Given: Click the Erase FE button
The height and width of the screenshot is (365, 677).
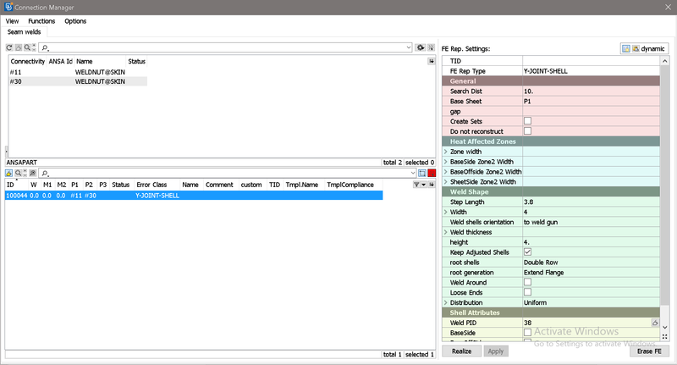Looking at the screenshot, I should pyautogui.click(x=649, y=351).
